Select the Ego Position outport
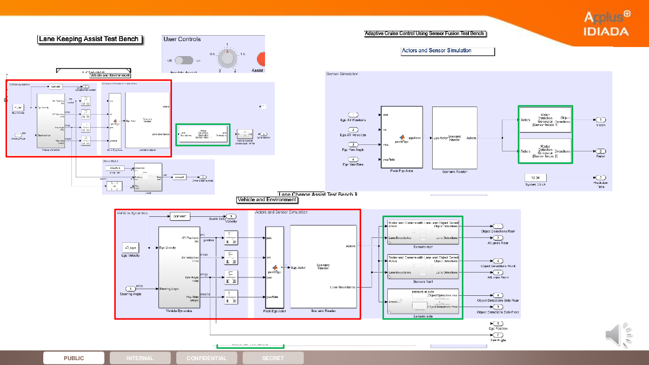Viewport: 649px width, 365px height. pos(499,323)
